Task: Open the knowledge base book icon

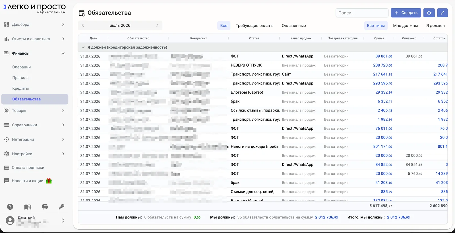Action: click(28, 207)
